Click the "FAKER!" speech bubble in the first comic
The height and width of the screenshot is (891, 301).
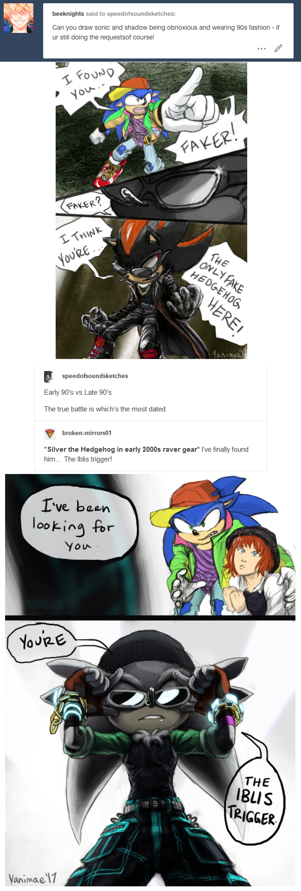pyautogui.click(x=209, y=141)
